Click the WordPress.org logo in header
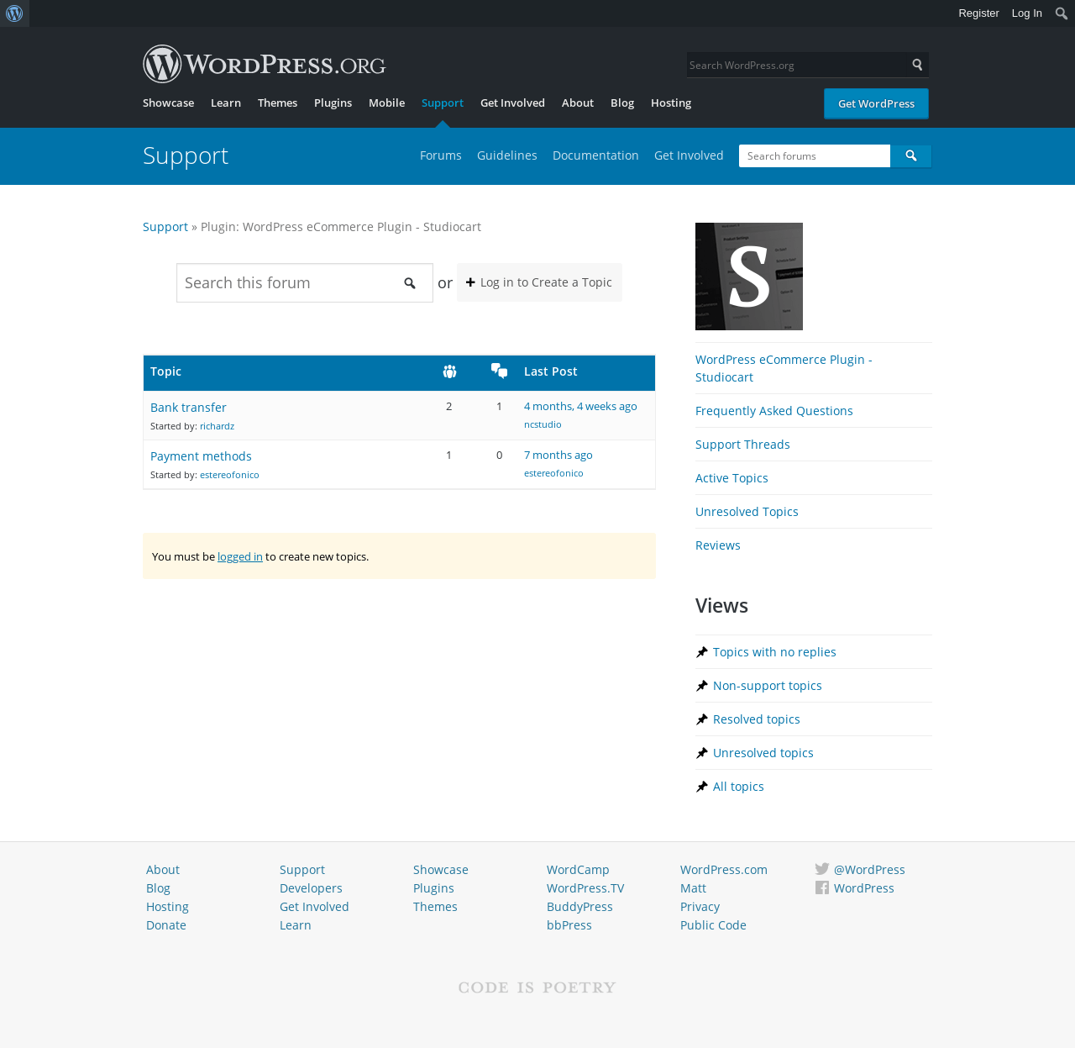The image size is (1075, 1048). [x=265, y=64]
